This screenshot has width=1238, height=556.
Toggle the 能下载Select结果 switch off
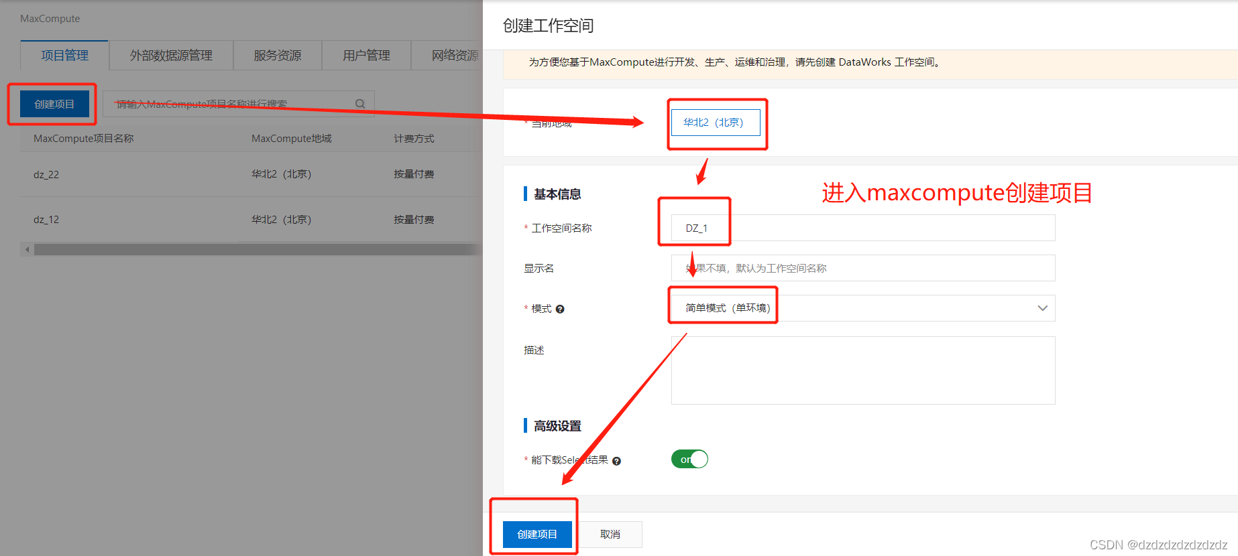(x=689, y=459)
